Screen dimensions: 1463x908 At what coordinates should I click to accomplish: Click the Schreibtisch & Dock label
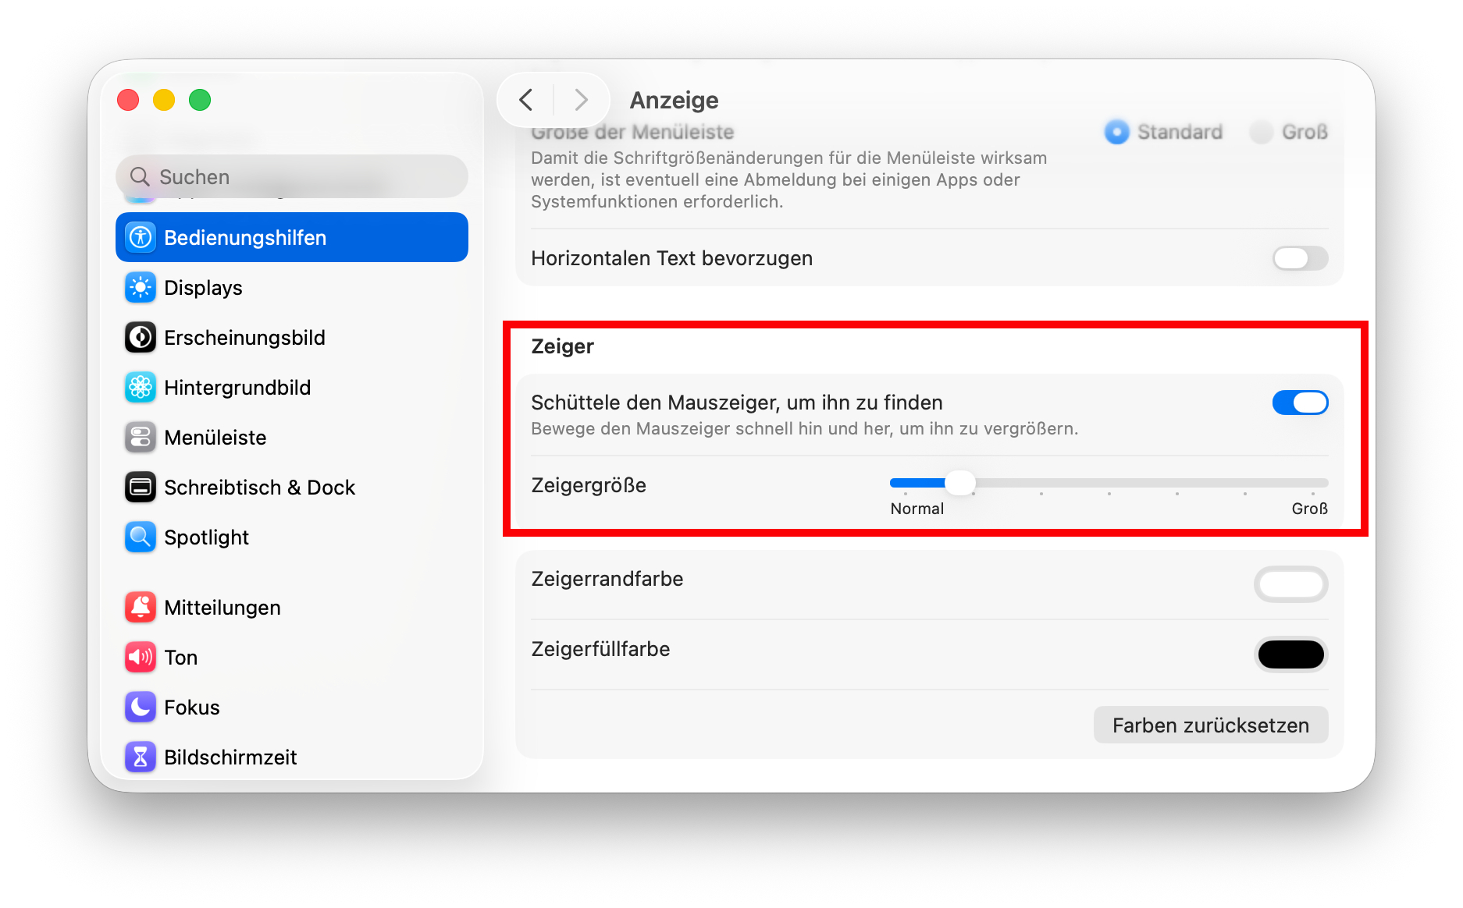click(x=260, y=488)
